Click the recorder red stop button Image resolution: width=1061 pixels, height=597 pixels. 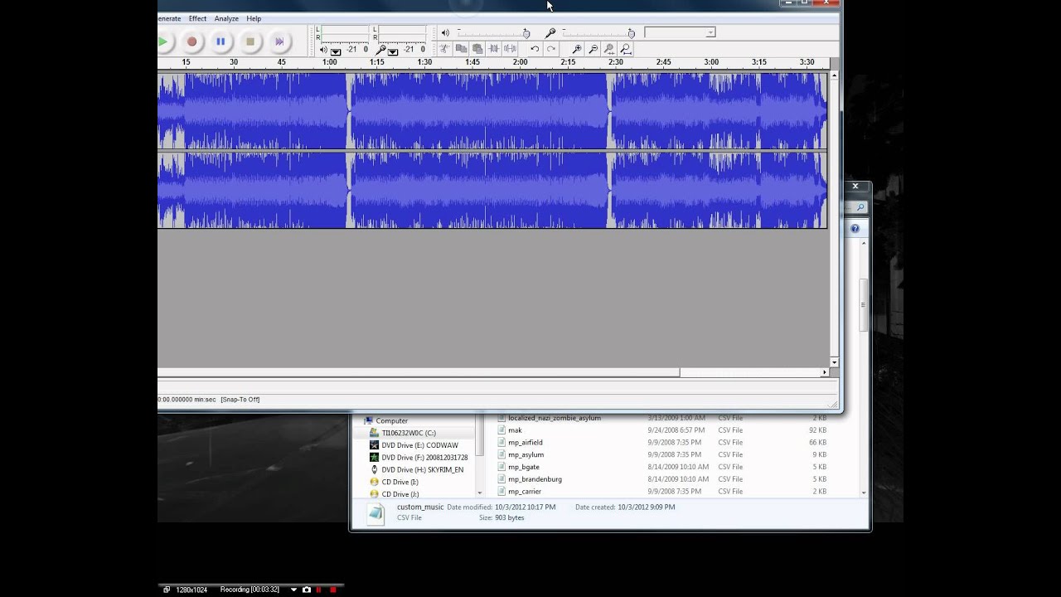[x=332, y=590]
